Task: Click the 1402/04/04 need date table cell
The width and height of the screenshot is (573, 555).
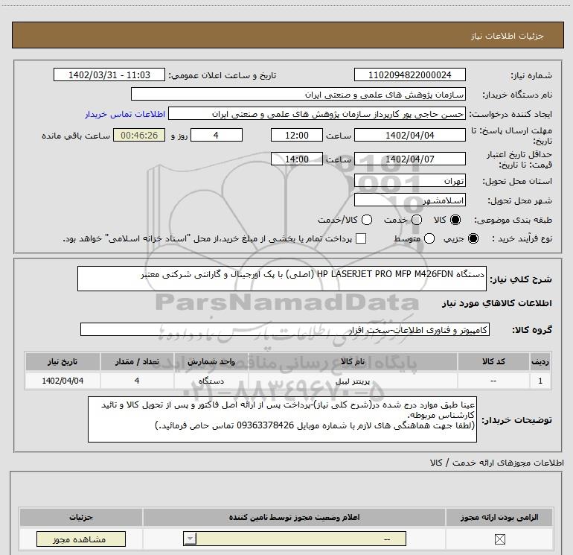Action: click(63, 381)
